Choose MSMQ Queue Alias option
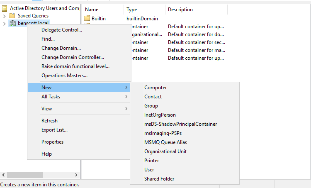The height and width of the screenshot is (188, 311). (185, 142)
